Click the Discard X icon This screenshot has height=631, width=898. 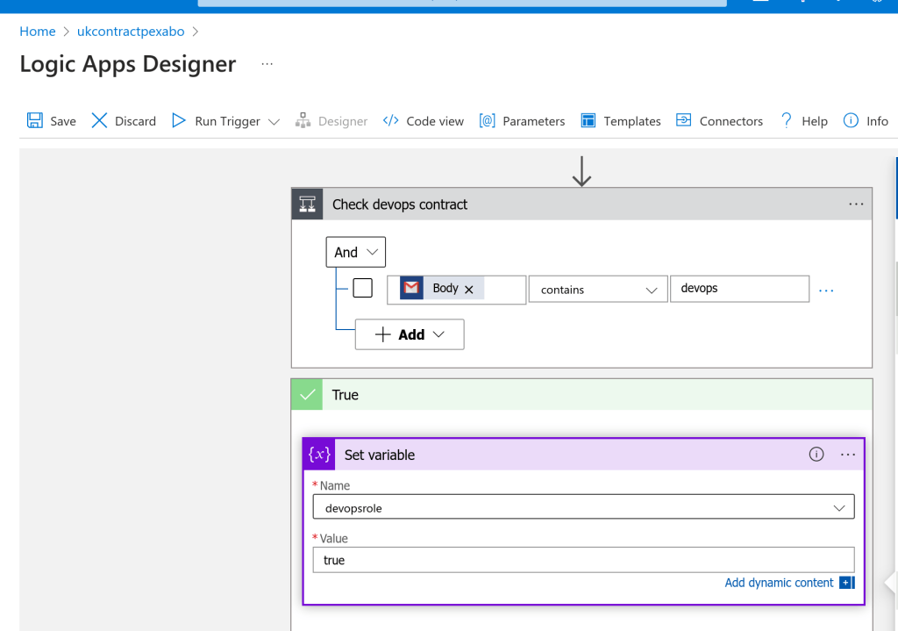(99, 120)
